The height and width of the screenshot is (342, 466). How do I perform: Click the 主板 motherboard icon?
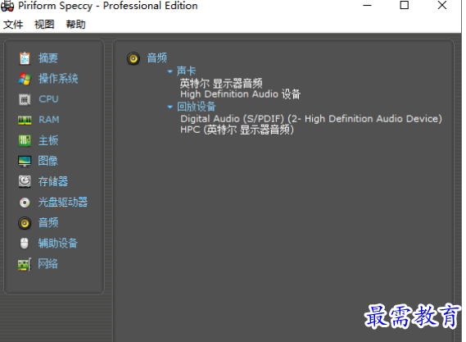(25, 140)
